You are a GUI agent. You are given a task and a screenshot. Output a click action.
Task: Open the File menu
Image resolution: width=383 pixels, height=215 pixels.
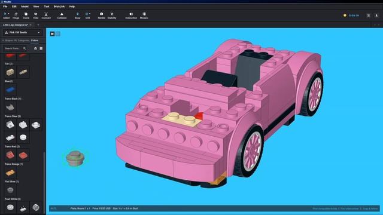click(5, 7)
